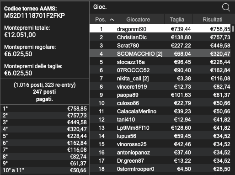Click result €28,50 for 0stormtrooper0

tap(222, 169)
